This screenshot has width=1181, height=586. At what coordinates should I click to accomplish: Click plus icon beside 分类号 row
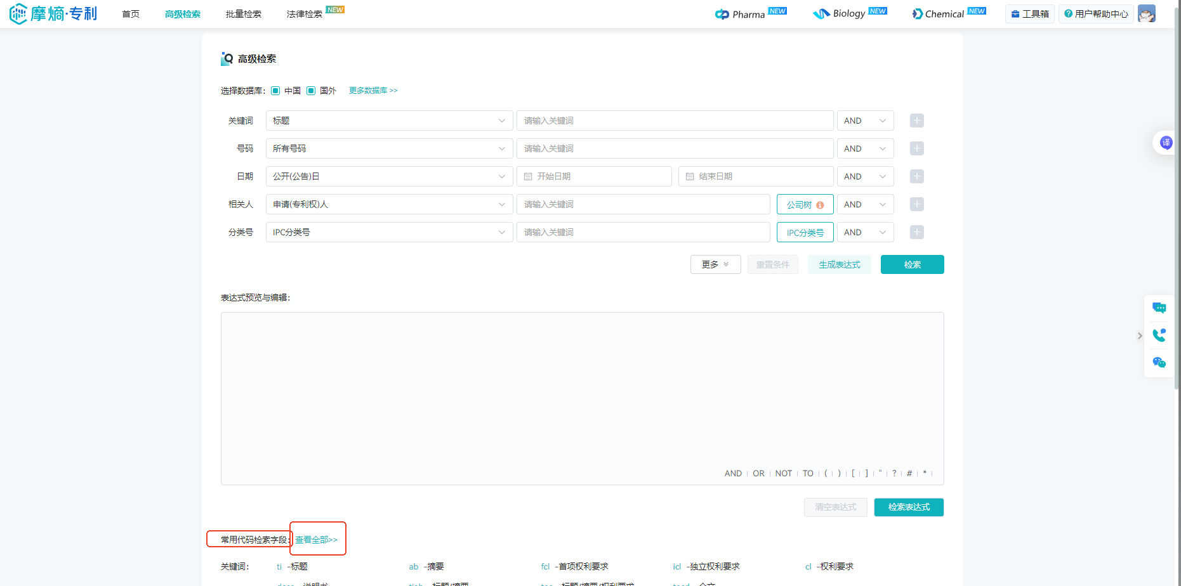[x=916, y=232]
